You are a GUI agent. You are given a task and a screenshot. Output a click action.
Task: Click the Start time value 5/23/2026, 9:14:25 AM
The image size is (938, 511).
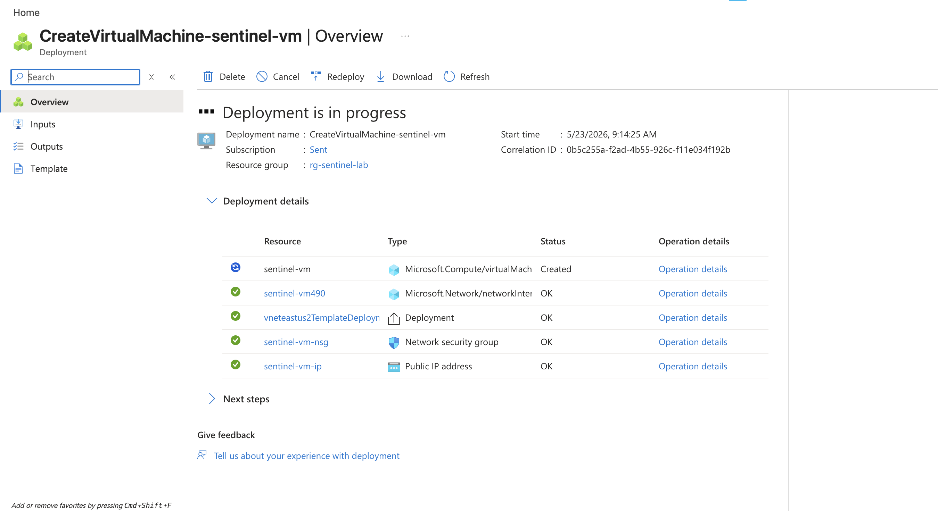coord(611,134)
